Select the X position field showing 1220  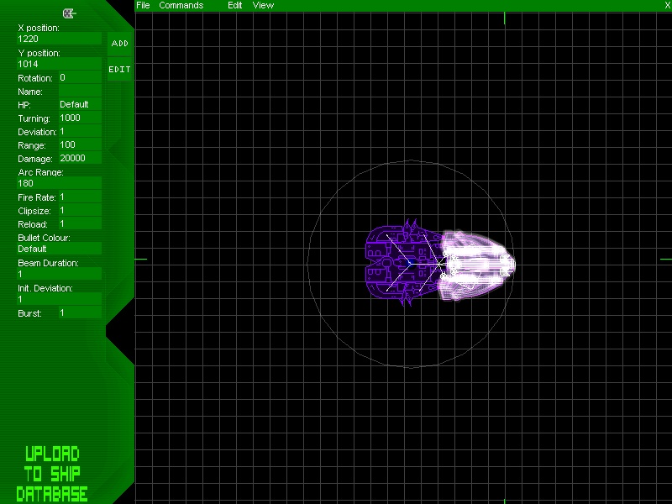59,39
